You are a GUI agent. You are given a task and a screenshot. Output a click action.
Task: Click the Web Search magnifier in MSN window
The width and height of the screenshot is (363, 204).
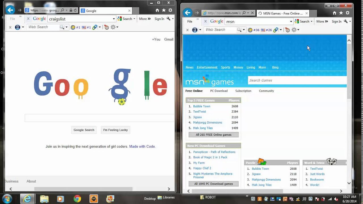239,30
